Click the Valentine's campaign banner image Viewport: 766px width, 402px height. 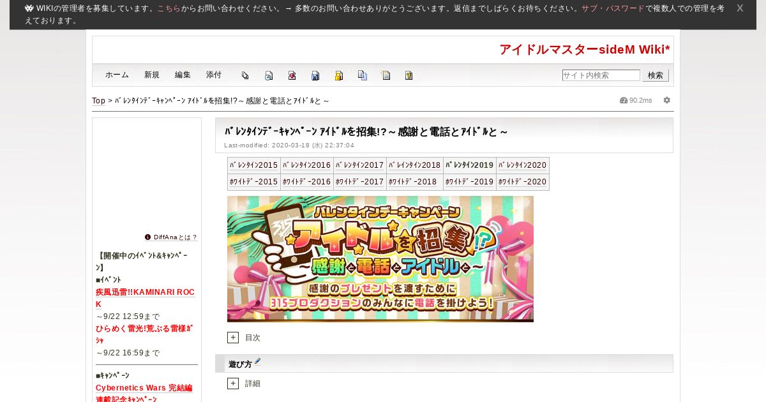[380, 259]
